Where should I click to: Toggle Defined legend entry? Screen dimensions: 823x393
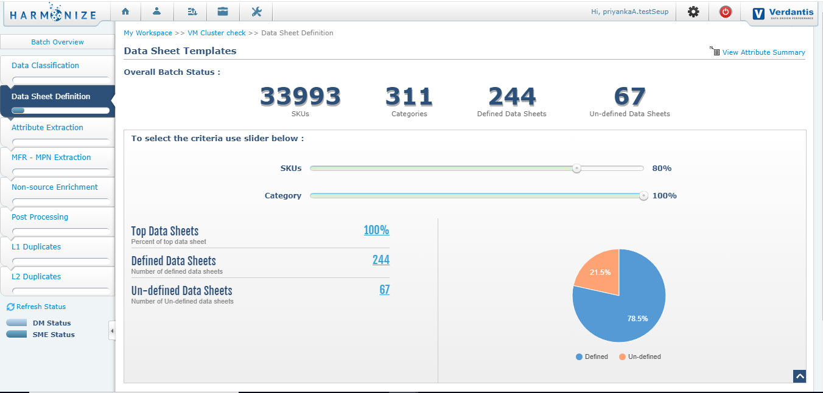click(592, 356)
